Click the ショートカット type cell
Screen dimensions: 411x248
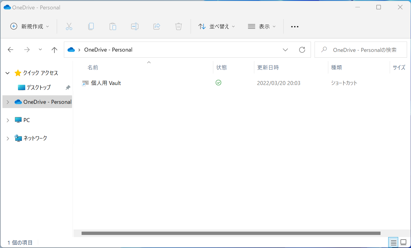344,83
